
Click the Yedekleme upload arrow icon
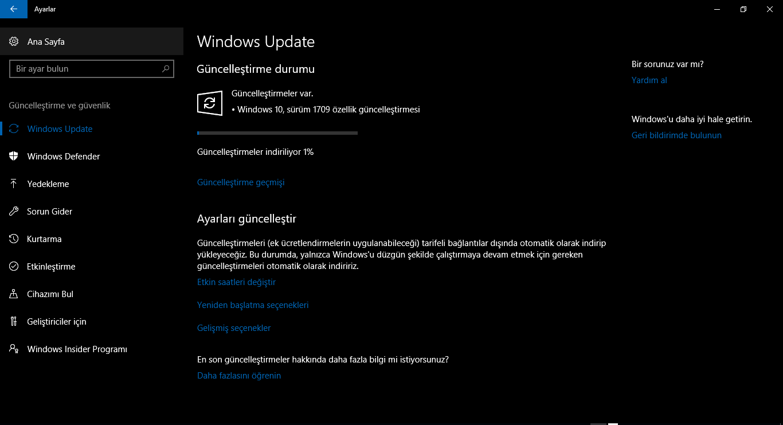pos(14,184)
